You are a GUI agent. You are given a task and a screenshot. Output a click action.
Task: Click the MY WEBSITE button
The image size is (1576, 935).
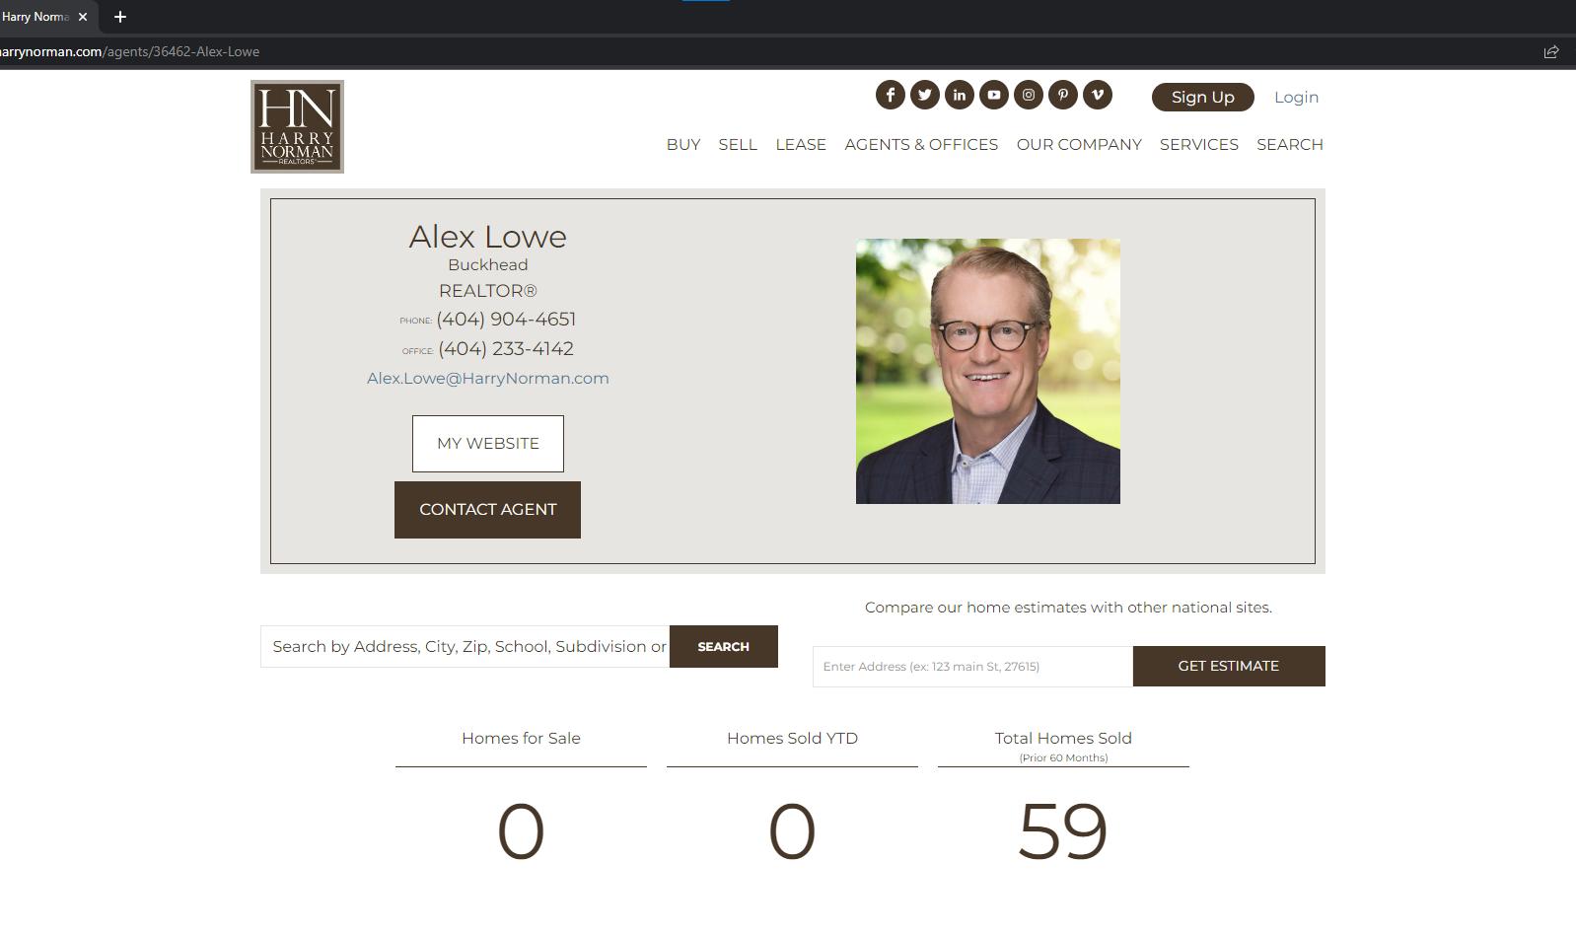click(x=488, y=444)
